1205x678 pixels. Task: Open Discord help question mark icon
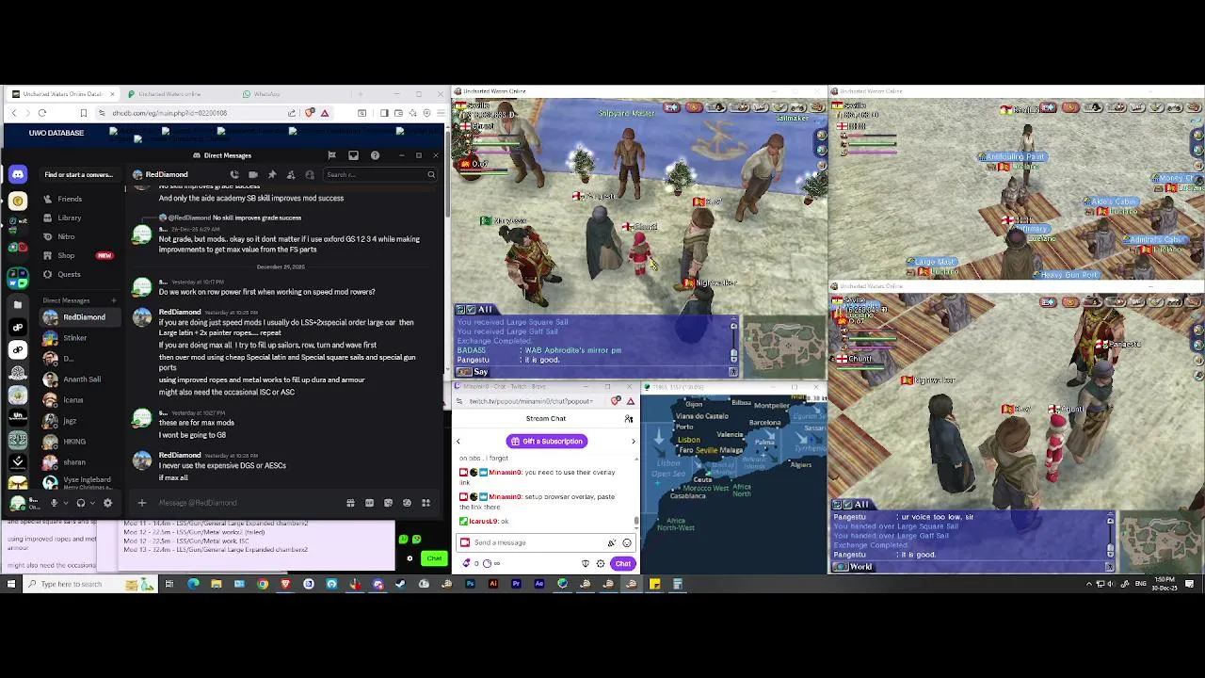[375, 155]
